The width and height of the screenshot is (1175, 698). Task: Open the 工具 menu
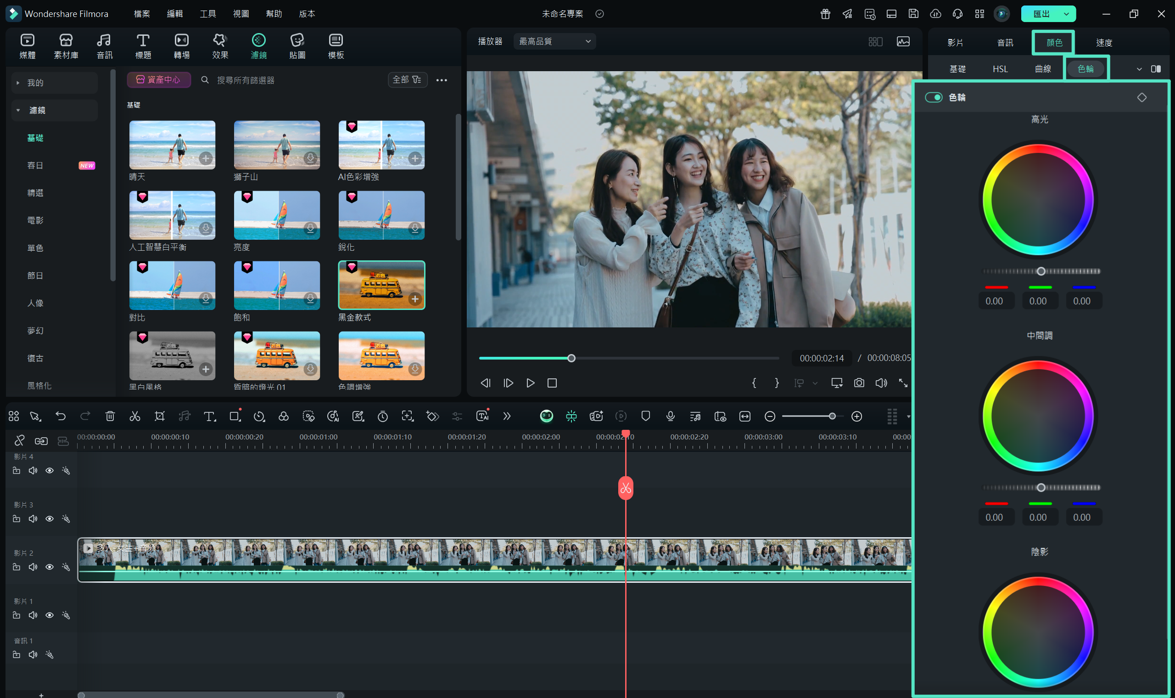[208, 14]
